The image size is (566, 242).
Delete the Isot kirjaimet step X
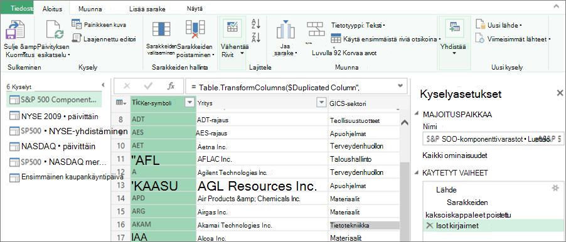pyautogui.click(x=430, y=226)
